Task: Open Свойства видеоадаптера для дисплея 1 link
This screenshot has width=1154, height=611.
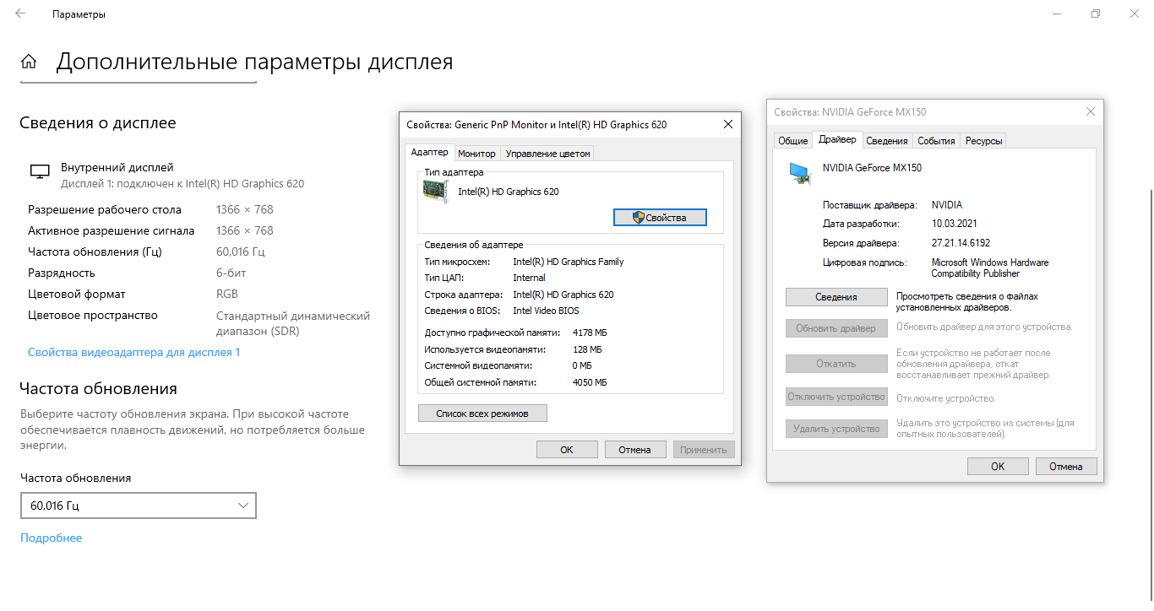Action: coord(134,352)
